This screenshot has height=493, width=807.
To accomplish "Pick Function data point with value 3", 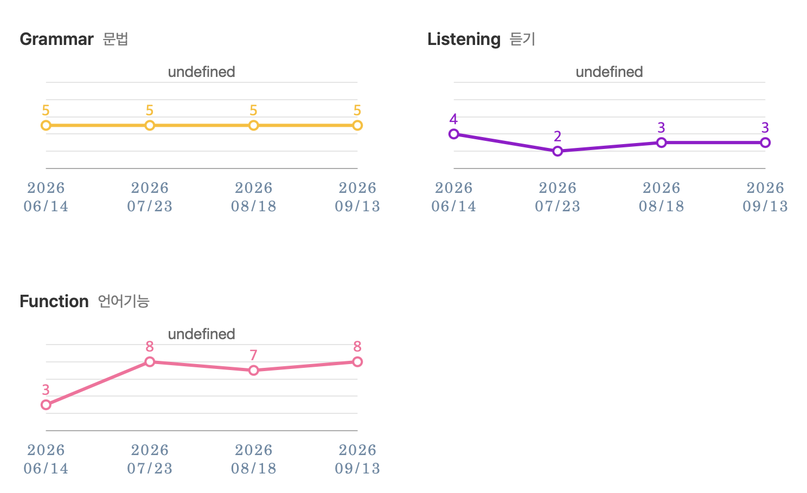I will pyautogui.click(x=46, y=405).
